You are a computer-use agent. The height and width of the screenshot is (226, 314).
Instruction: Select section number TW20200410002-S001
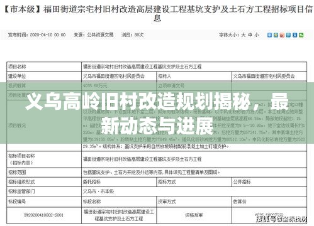[x=43, y=215]
